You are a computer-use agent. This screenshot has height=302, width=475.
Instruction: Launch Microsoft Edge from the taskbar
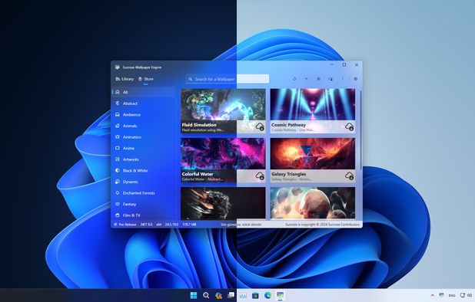click(x=267, y=295)
